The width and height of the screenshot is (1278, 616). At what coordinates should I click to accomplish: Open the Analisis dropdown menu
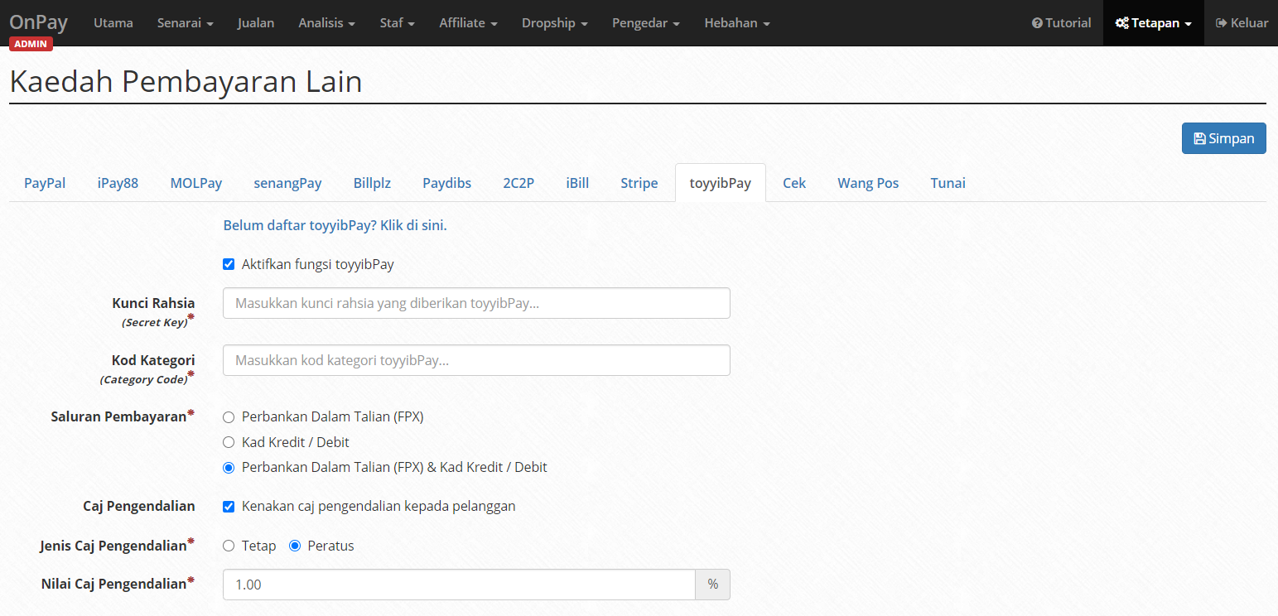326,22
